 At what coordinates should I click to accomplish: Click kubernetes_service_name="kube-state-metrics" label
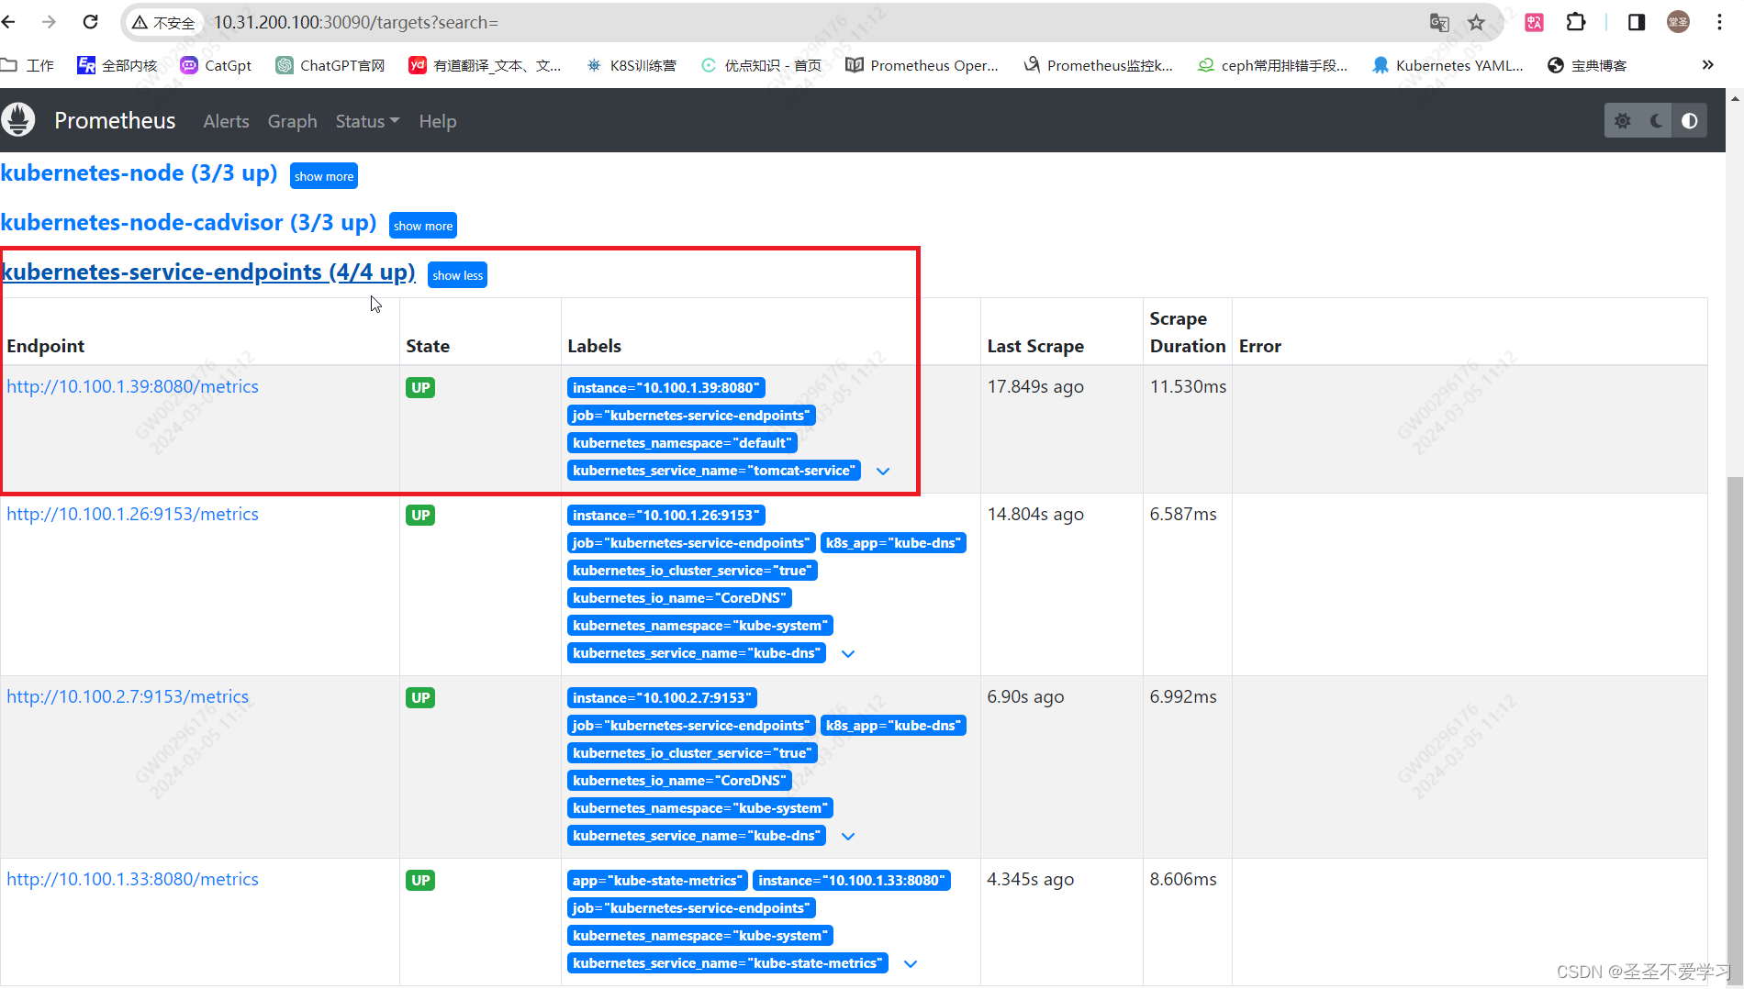click(727, 963)
